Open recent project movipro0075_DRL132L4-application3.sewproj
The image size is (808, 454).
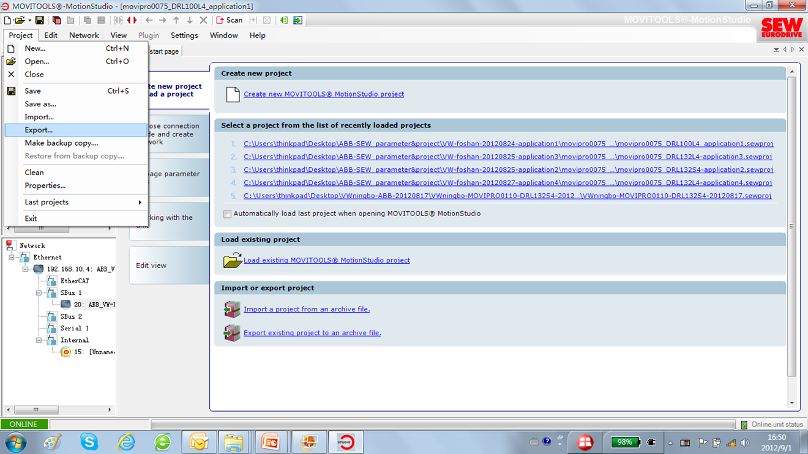pos(508,157)
